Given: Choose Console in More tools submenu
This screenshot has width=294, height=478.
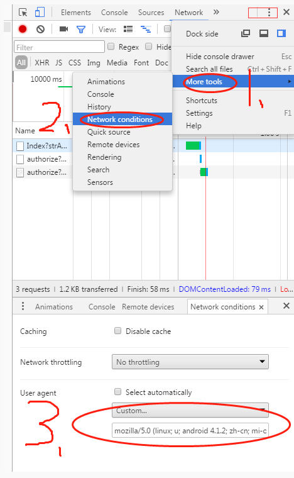Looking at the screenshot, I should [x=122, y=94].
